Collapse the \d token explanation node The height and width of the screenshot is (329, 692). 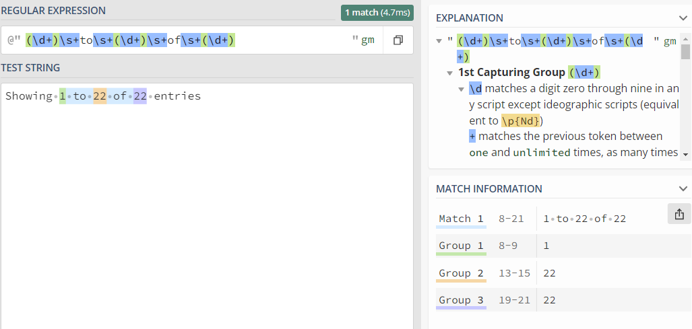pyautogui.click(x=462, y=89)
